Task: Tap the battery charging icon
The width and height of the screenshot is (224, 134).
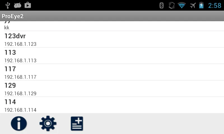Action: pyautogui.click(x=201, y=5)
